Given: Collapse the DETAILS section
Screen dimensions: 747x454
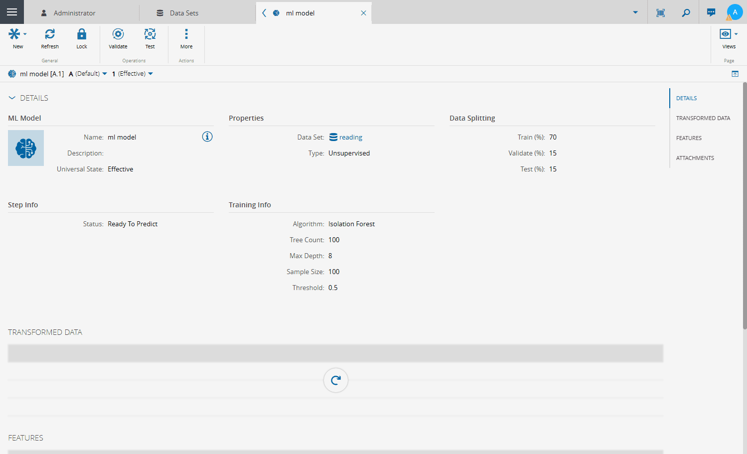Looking at the screenshot, I should tap(12, 98).
